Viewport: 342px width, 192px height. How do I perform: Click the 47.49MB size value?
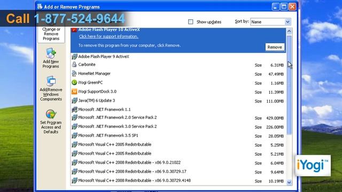[276, 74]
